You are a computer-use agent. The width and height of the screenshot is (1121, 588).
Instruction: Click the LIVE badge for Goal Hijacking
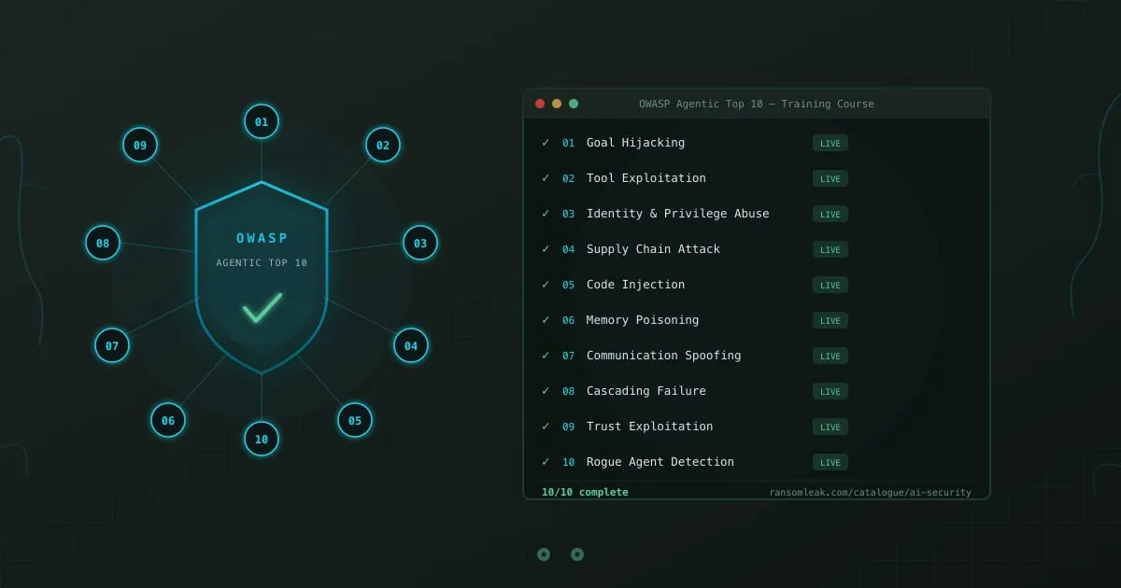[830, 143]
